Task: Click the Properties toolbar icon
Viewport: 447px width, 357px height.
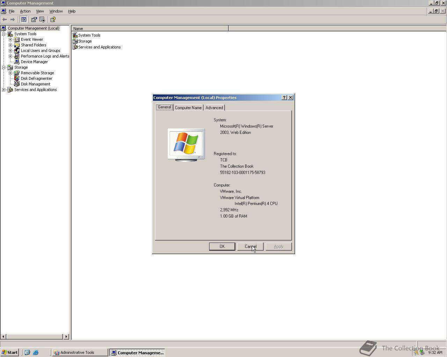Action: [34, 20]
